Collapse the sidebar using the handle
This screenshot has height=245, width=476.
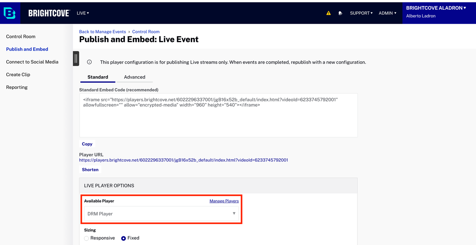76,58
